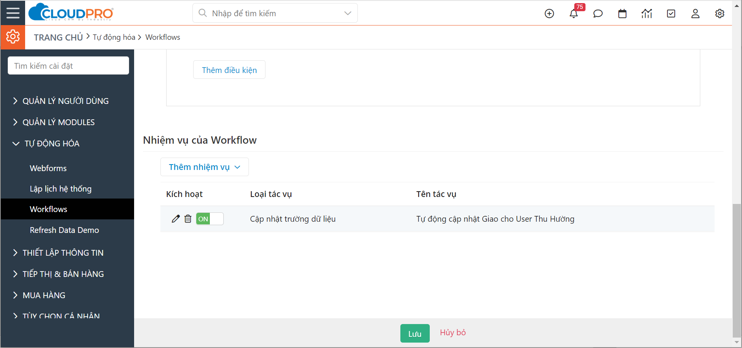The height and width of the screenshot is (348, 742).
Task: Click the orange settings gear icon
Action: [x=13, y=37]
